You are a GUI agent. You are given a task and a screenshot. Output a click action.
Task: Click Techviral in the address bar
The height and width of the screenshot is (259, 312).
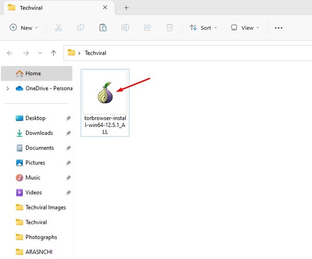coord(96,53)
